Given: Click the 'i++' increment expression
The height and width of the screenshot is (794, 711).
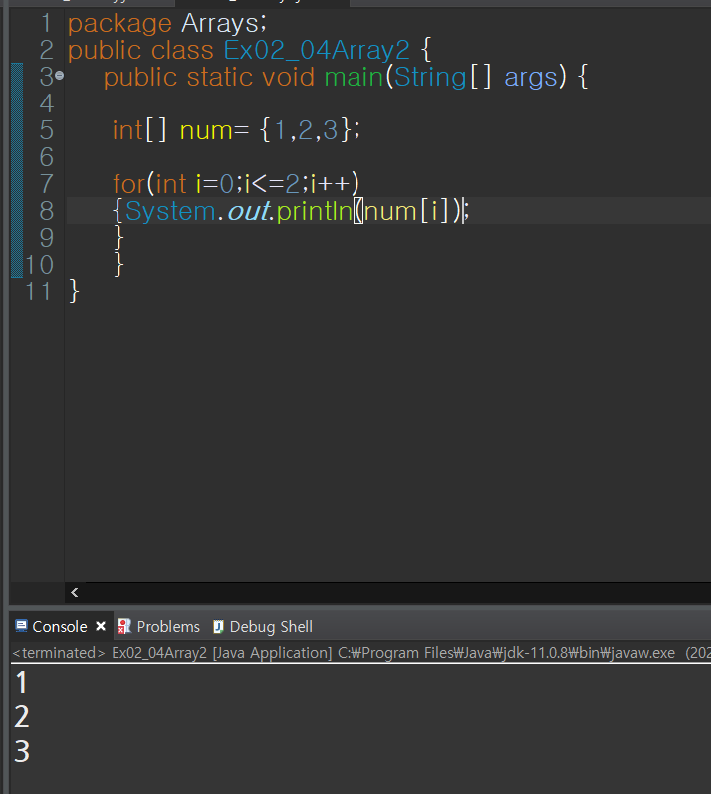Looking at the screenshot, I should click(x=330, y=183).
